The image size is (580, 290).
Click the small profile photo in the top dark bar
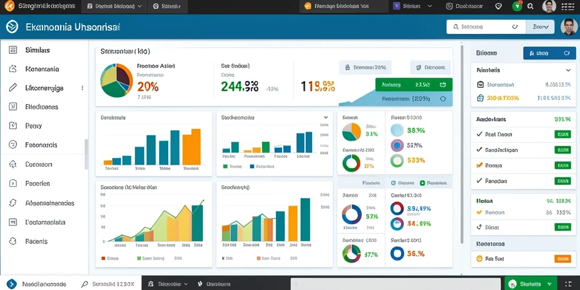pos(549,6)
